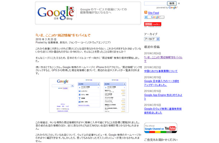Click the ご意見をお聞かせください heading
This screenshot has width=219, height=143.
point(161,140)
